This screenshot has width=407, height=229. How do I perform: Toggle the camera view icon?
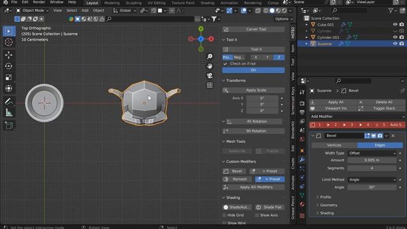pyautogui.click(x=210, y=76)
